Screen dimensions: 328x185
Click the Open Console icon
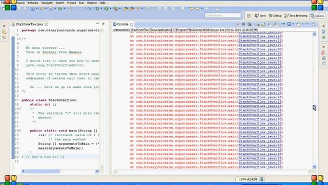click(x=298, y=24)
